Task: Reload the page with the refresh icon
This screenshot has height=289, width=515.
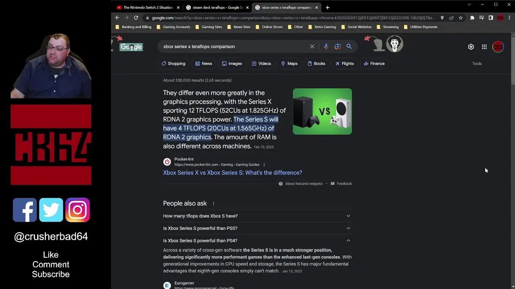Action: coord(136,18)
